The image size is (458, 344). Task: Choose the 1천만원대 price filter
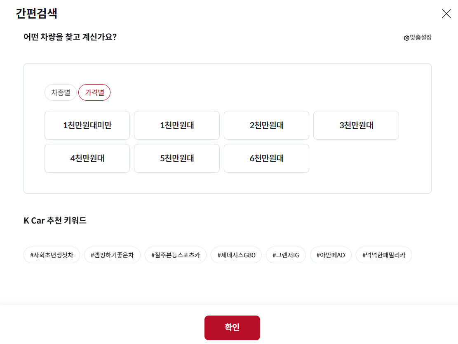[x=176, y=125]
